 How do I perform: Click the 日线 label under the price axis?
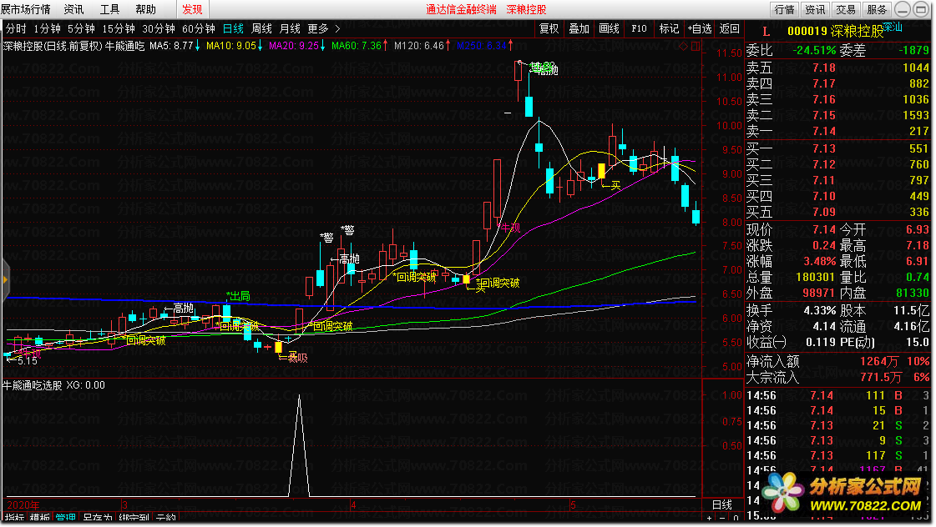click(721, 504)
